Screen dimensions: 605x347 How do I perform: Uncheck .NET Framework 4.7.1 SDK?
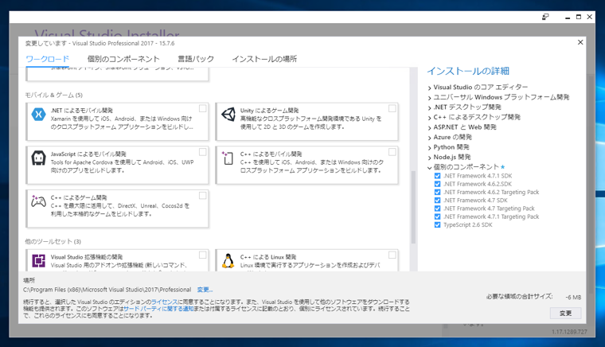point(437,176)
